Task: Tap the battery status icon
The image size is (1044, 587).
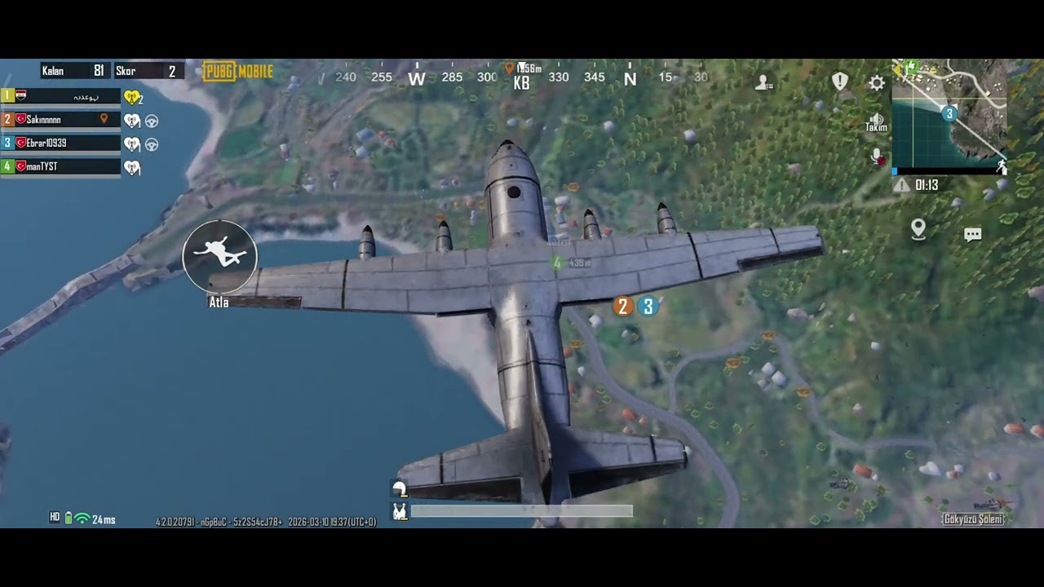Action: (69, 518)
